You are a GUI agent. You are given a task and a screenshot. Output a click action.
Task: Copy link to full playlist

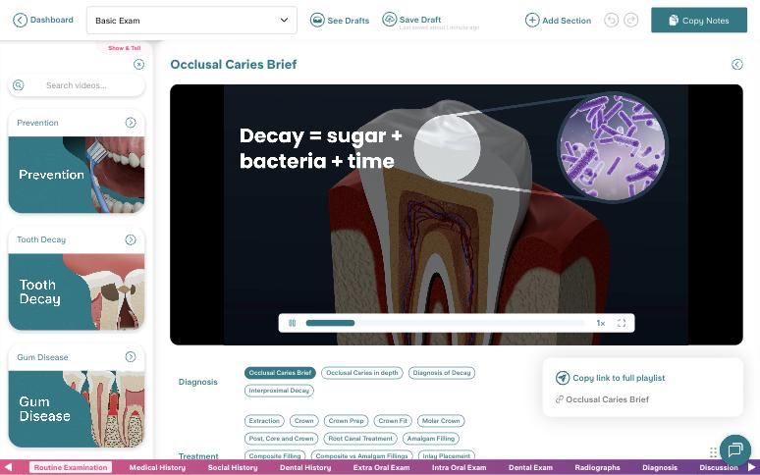pos(611,378)
